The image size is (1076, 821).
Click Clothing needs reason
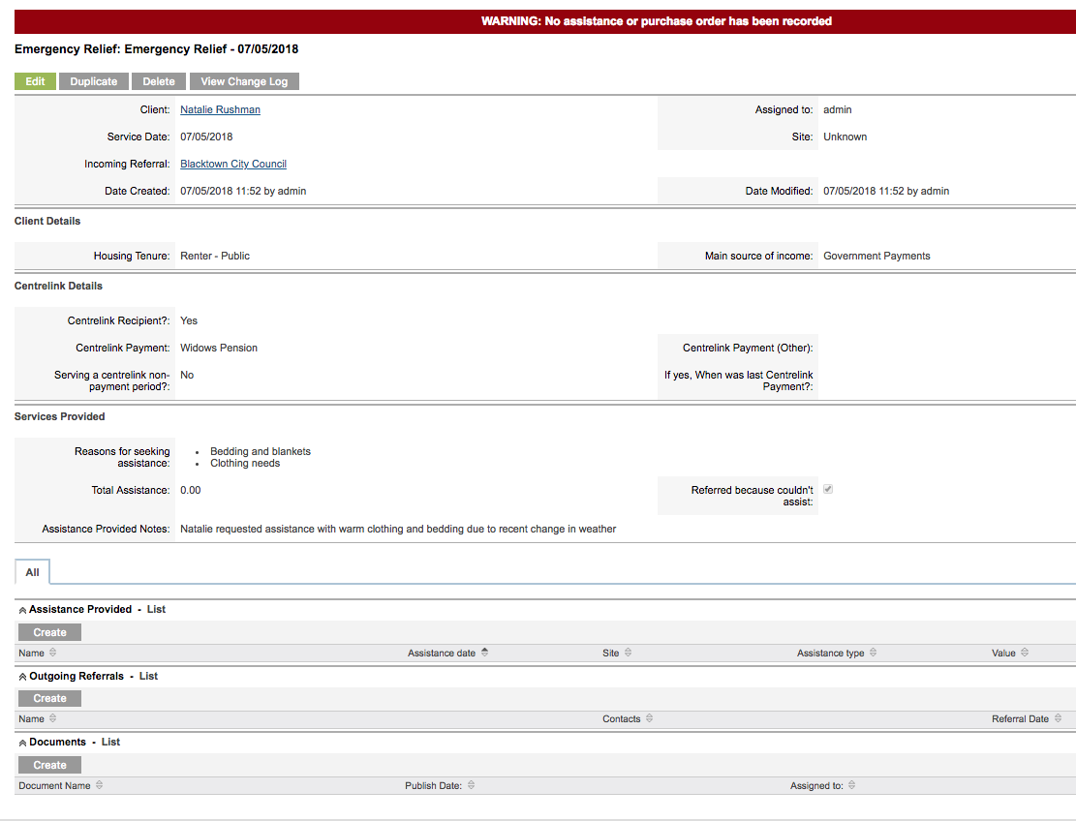point(245,463)
